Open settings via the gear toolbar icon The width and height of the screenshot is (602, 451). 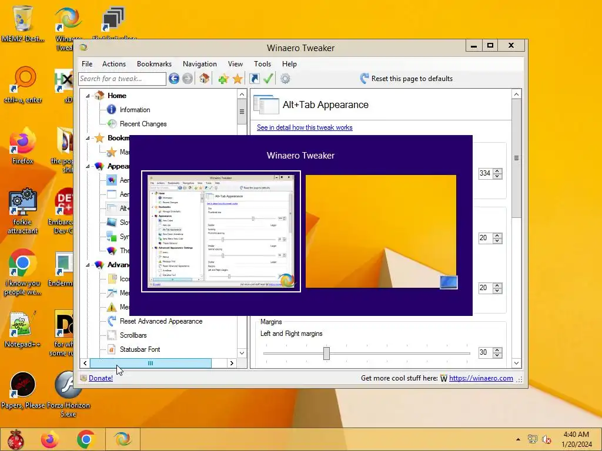click(285, 79)
